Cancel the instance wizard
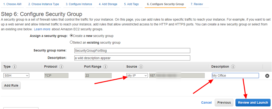The image size is (272, 109). 206,103
